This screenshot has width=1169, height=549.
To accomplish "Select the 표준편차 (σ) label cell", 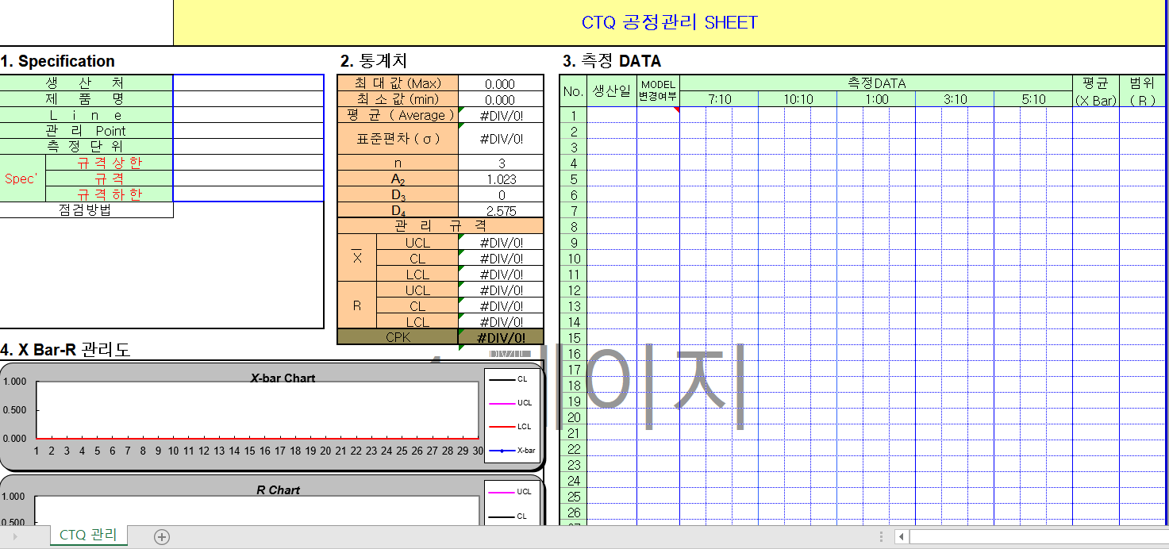I will pyautogui.click(x=398, y=139).
